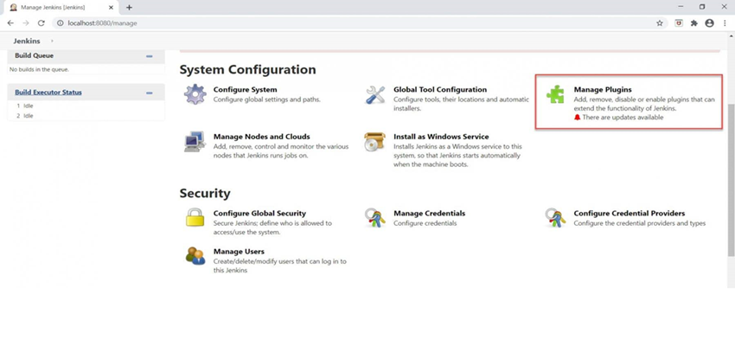Click the browser back arrow
Screen dimensions: 735x359
[10, 23]
